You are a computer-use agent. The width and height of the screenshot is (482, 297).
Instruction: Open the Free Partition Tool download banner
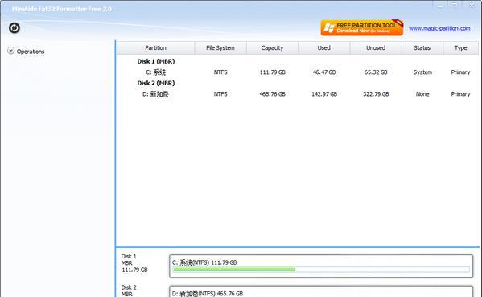362,27
